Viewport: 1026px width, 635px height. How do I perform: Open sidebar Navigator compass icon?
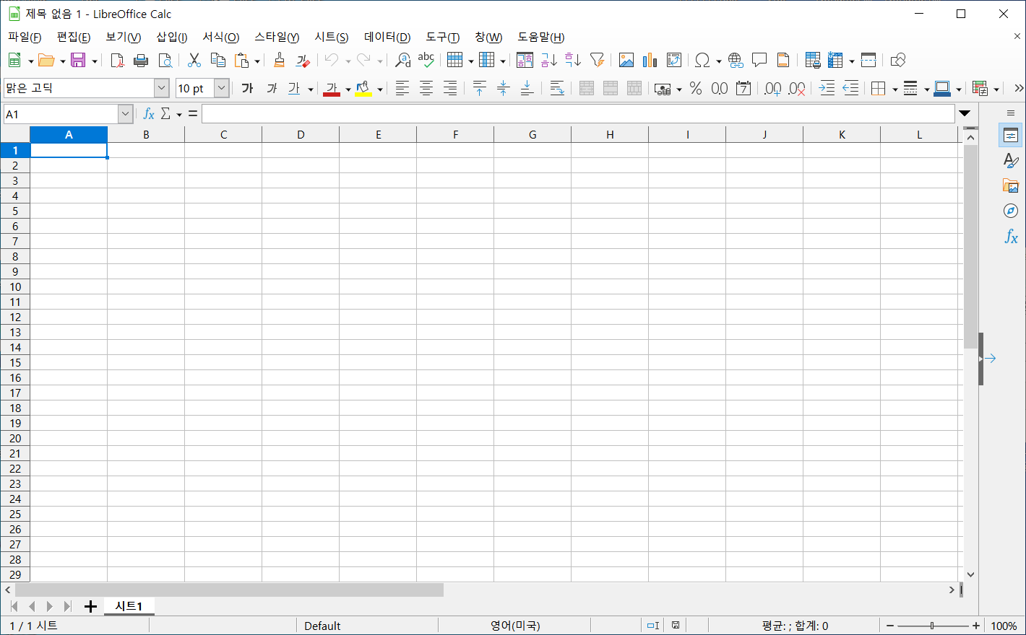(x=1011, y=211)
